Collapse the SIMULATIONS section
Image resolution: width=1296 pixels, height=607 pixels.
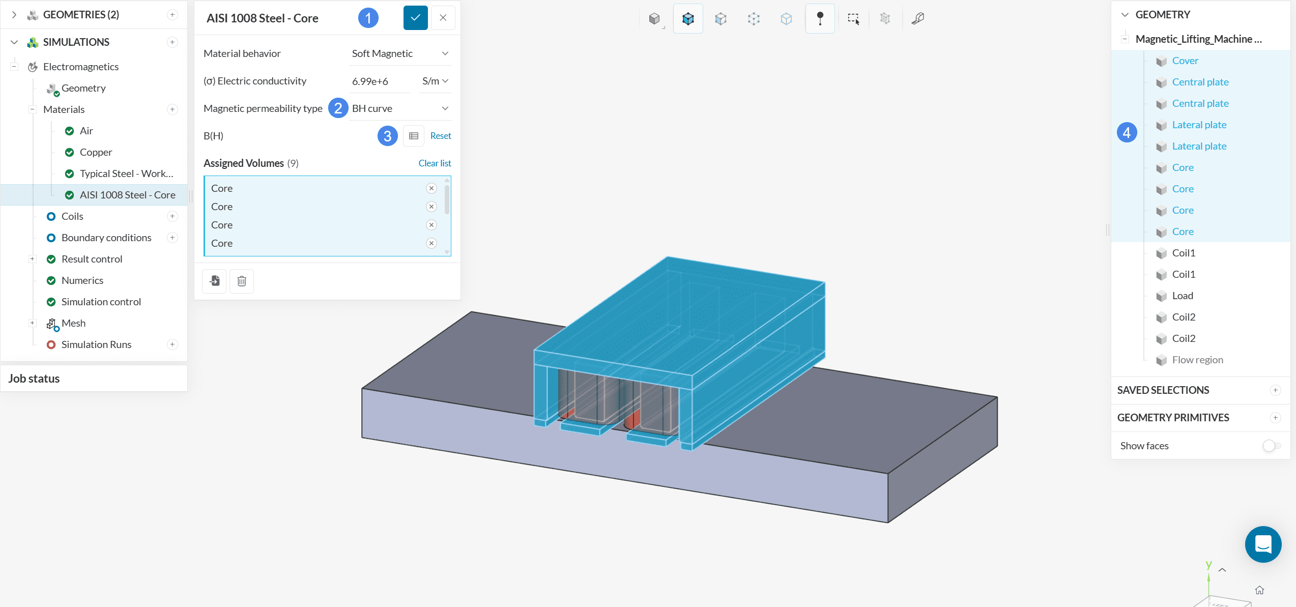14,42
